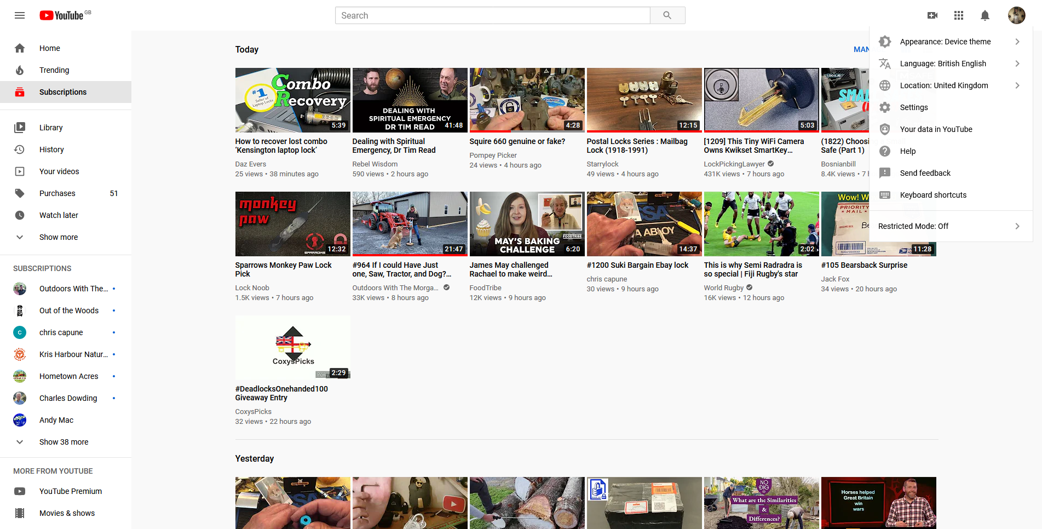Open the World Rugby channel link
Image resolution: width=1042 pixels, height=529 pixels.
(724, 288)
